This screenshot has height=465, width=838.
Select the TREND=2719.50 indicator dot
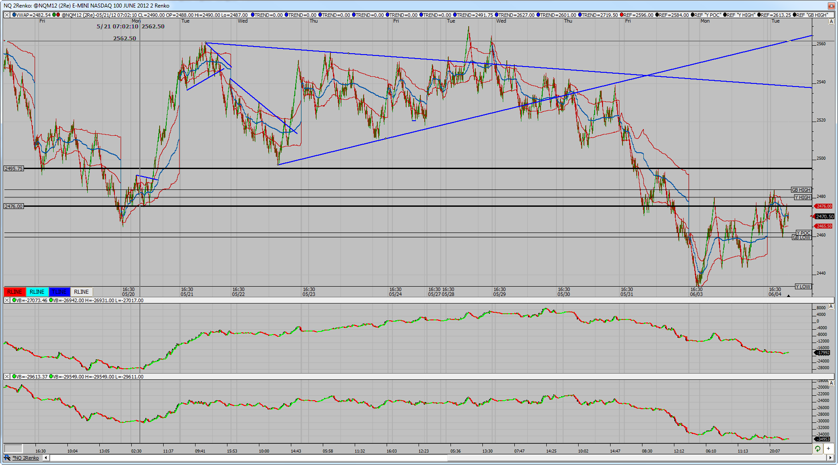[580, 15]
